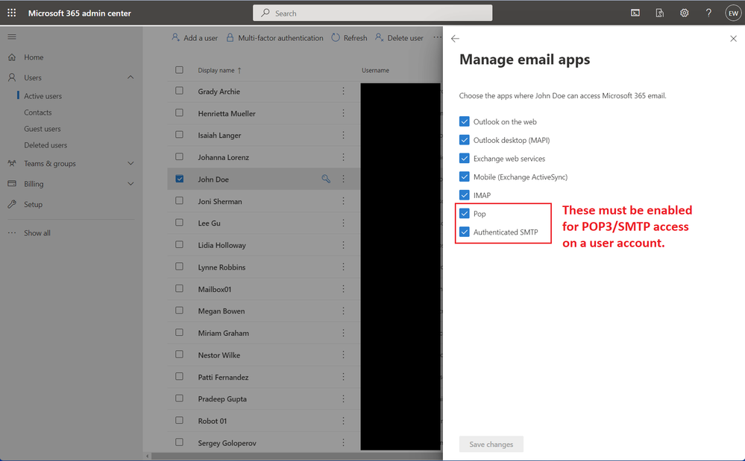Viewport: 745px width, 461px height.
Task: Close the Manage email apps panel
Action: (733, 39)
